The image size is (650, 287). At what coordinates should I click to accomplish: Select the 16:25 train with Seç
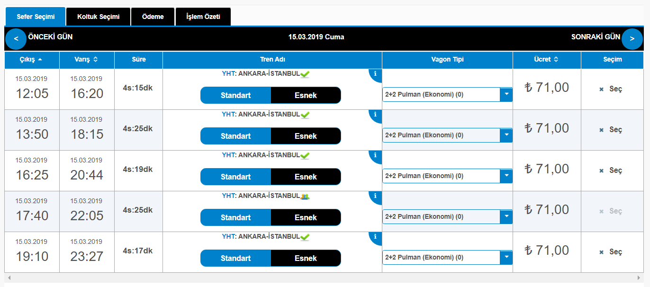tap(611, 170)
